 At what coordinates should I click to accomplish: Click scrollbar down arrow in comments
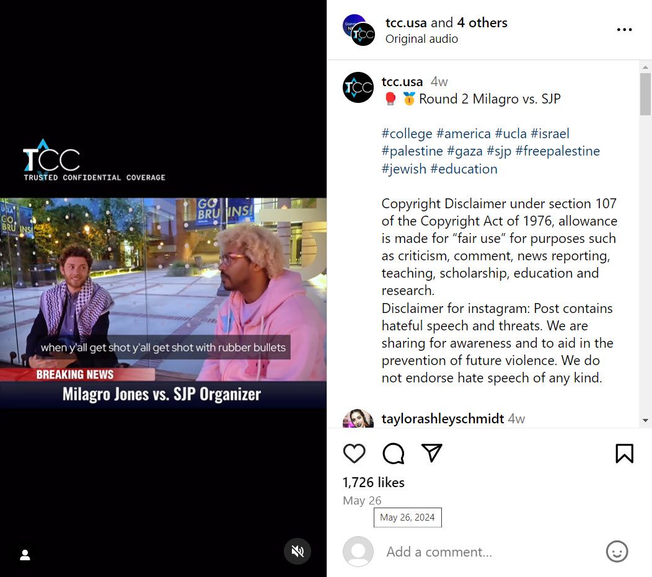tap(645, 420)
